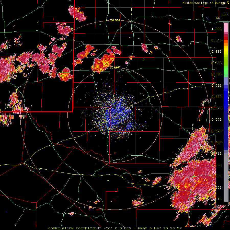
Task: Click the gray bottom segment of color bar
Action: (226, 178)
